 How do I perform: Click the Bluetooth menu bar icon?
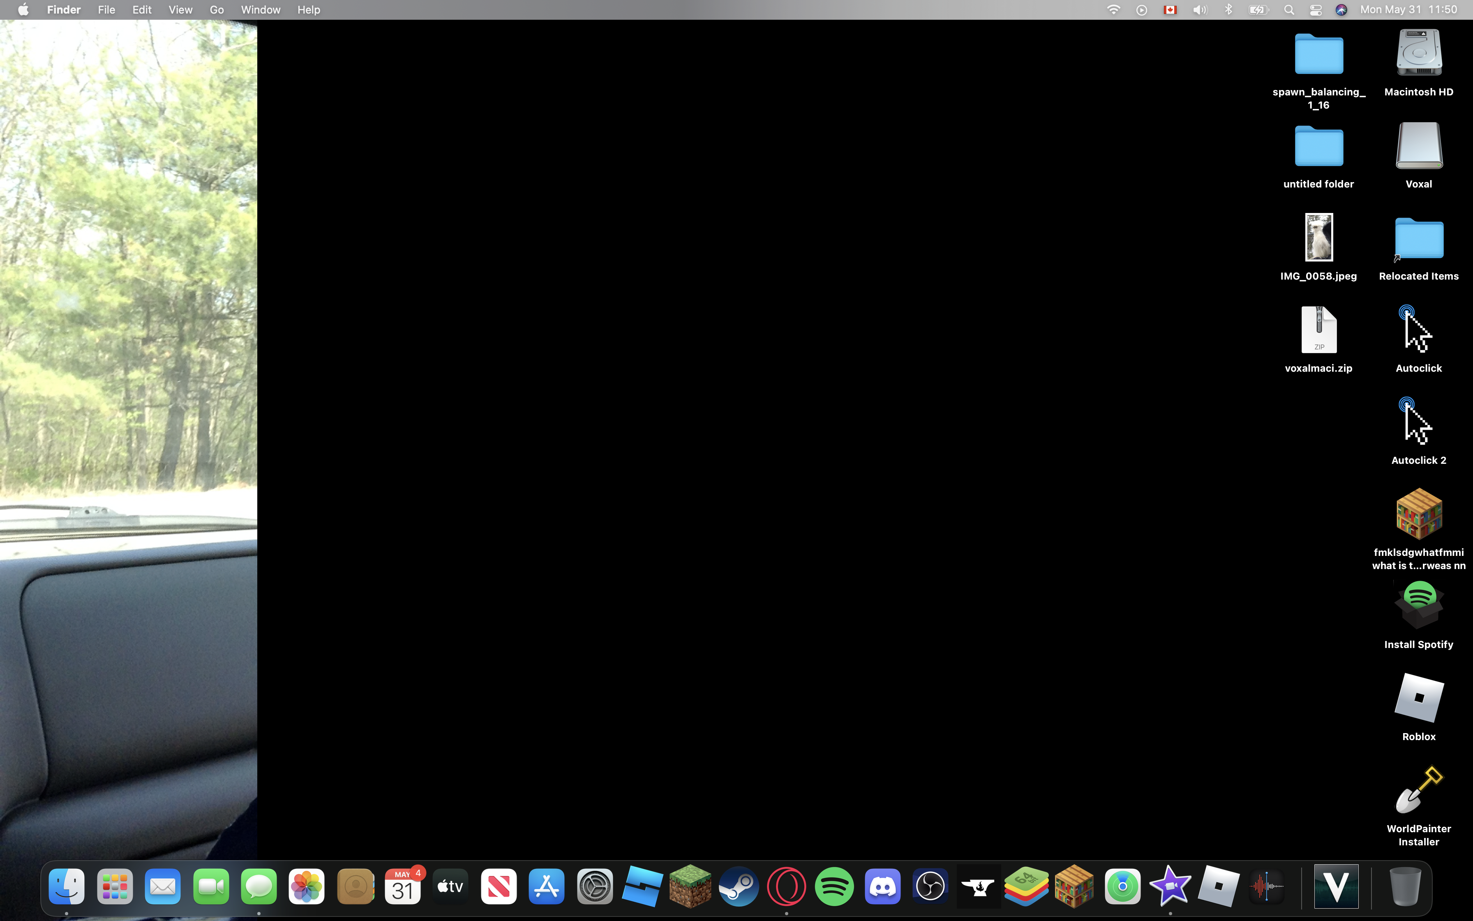[1228, 10]
